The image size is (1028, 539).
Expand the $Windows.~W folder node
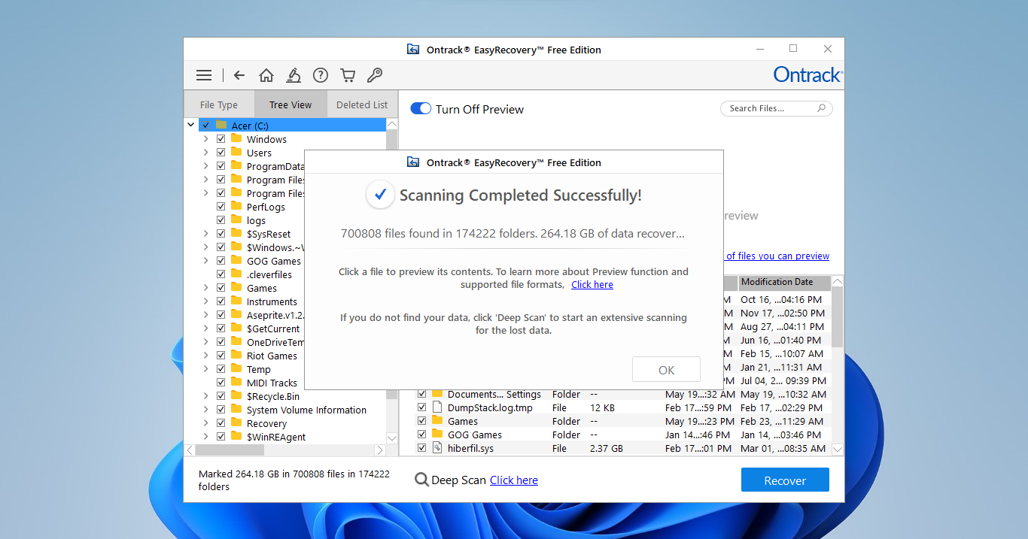tap(205, 247)
